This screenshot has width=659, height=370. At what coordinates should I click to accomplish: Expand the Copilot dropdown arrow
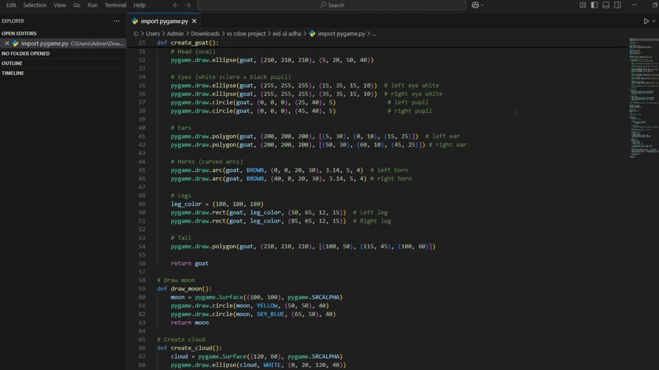[482, 5]
